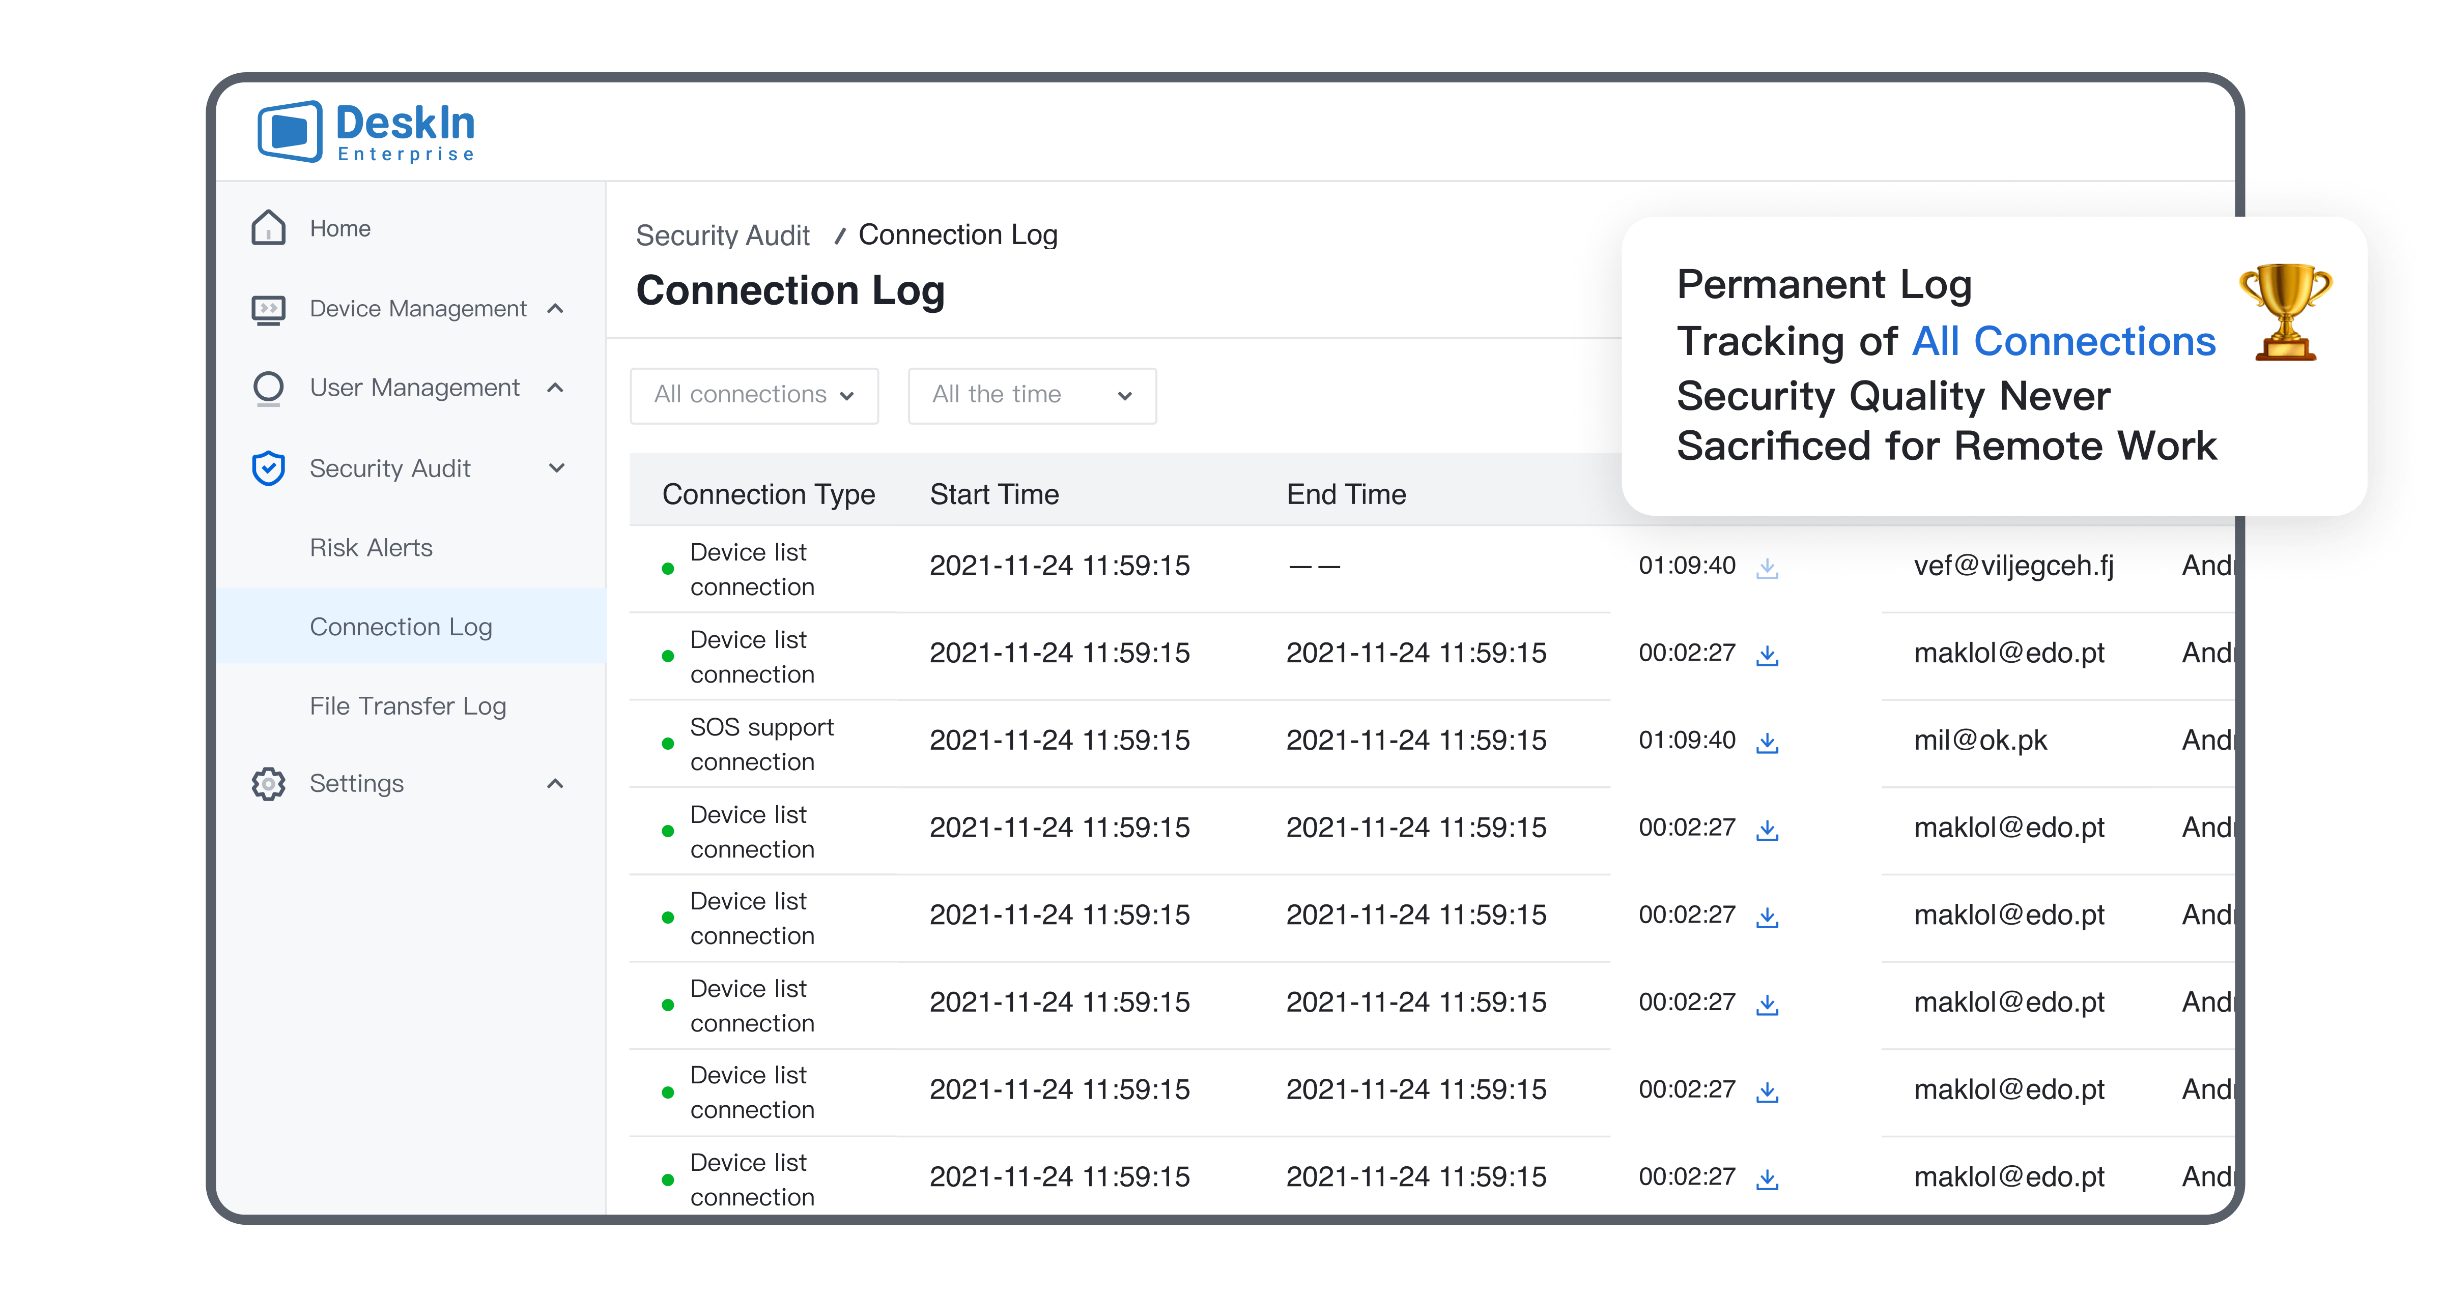
Task: Click the Settings menu label
Action: 357,784
